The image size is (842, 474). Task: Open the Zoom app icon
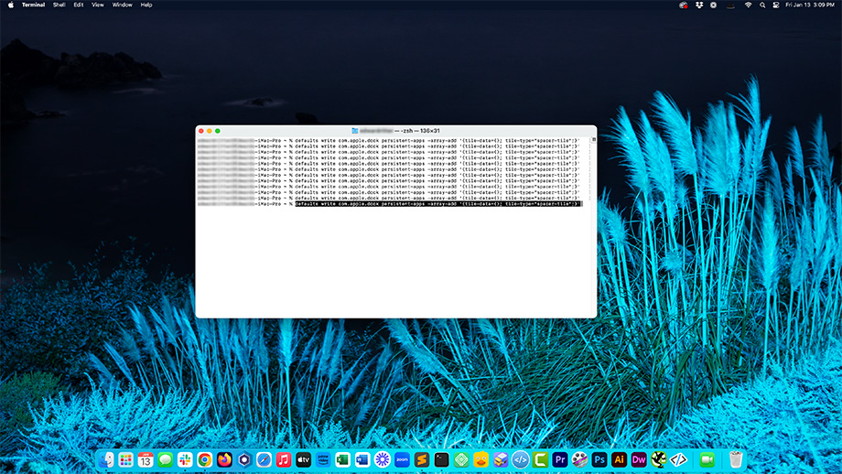pyautogui.click(x=402, y=459)
